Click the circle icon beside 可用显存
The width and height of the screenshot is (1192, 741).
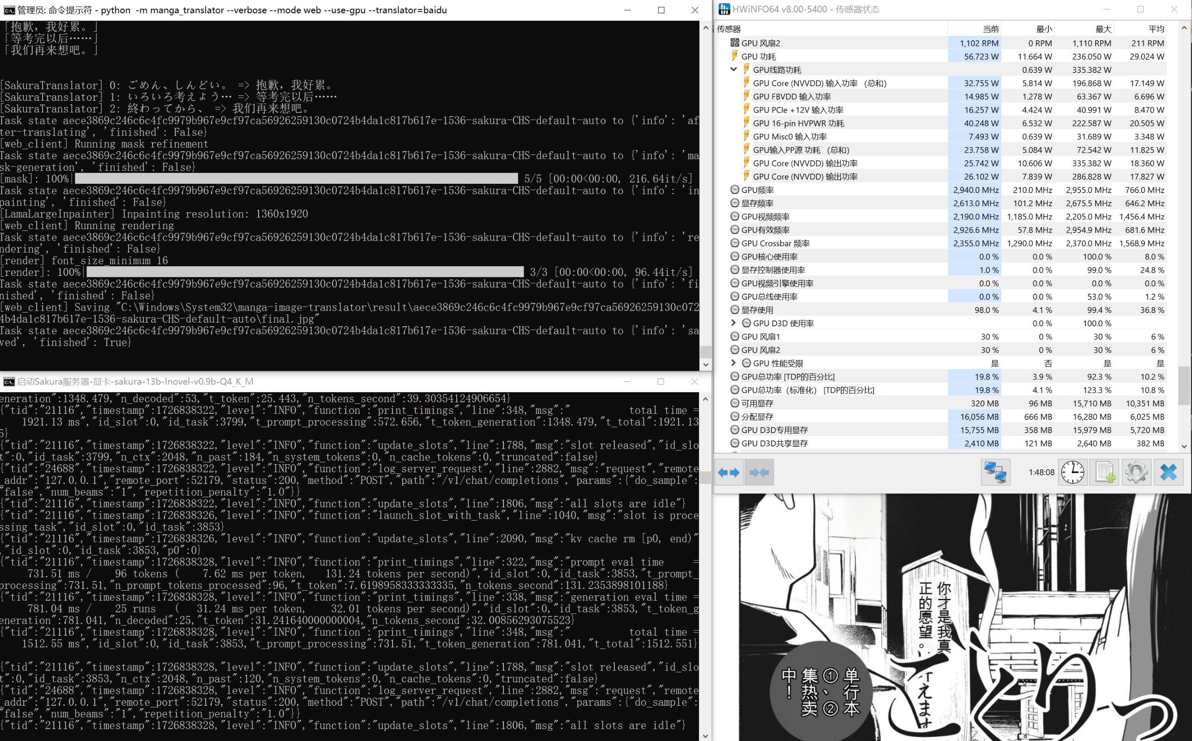[x=734, y=403]
